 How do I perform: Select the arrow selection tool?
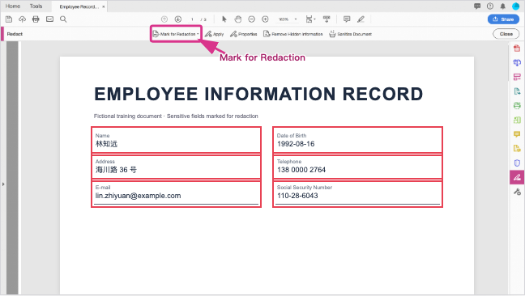pyautogui.click(x=224, y=19)
